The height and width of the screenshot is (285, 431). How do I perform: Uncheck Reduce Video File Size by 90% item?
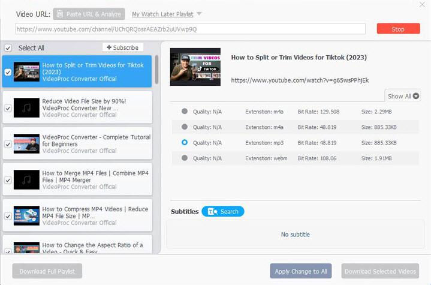(x=8, y=108)
